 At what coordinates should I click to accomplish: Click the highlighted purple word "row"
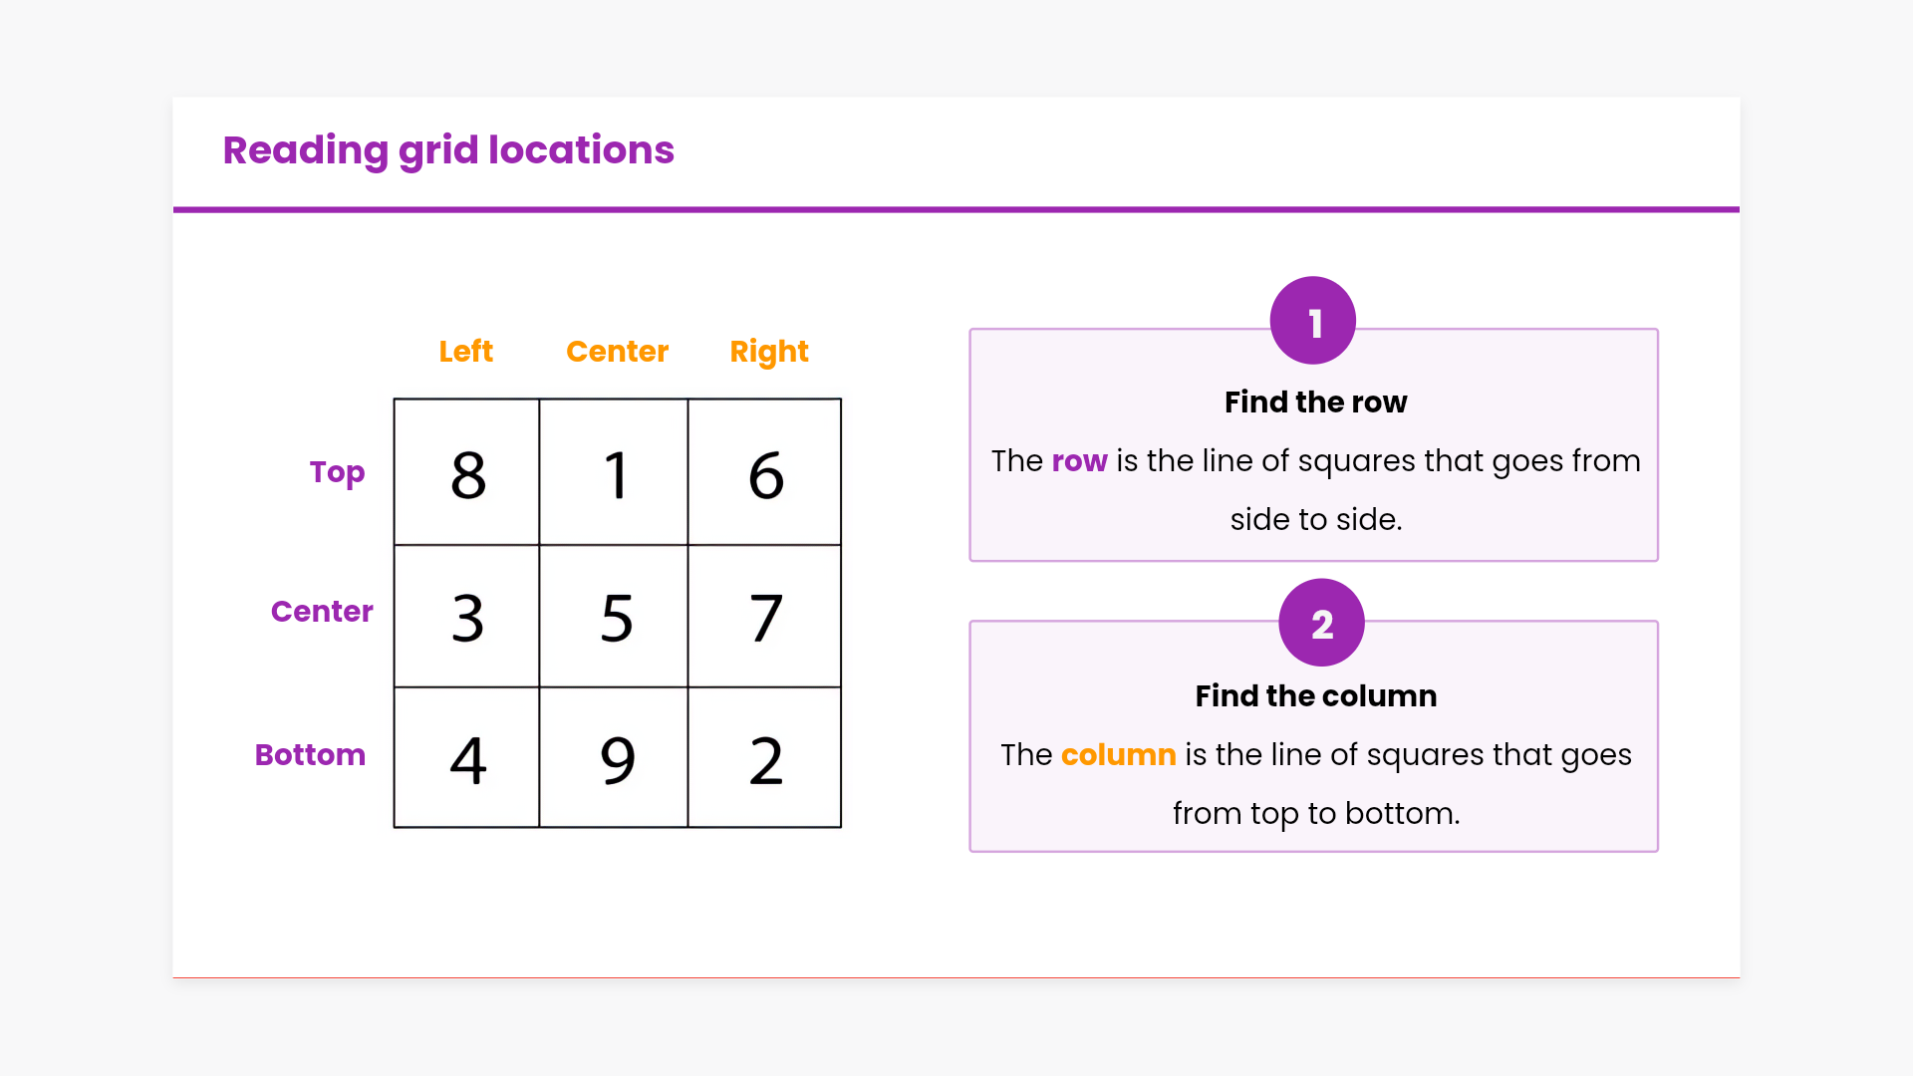point(1079,461)
